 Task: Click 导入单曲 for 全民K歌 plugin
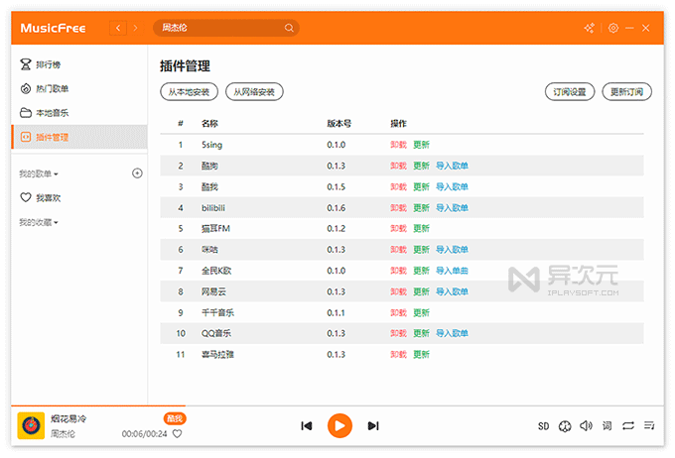[452, 271]
